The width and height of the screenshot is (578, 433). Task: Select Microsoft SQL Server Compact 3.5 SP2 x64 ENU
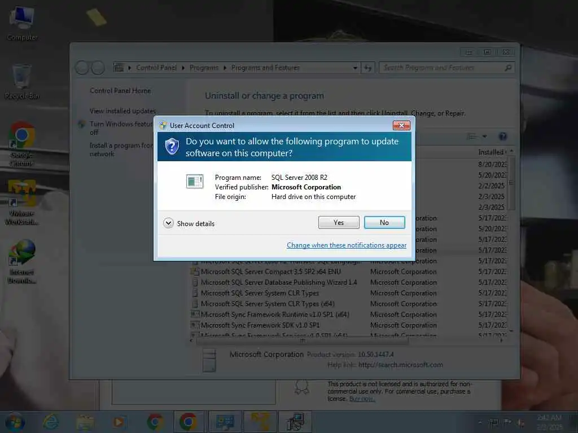tap(271, 272)
